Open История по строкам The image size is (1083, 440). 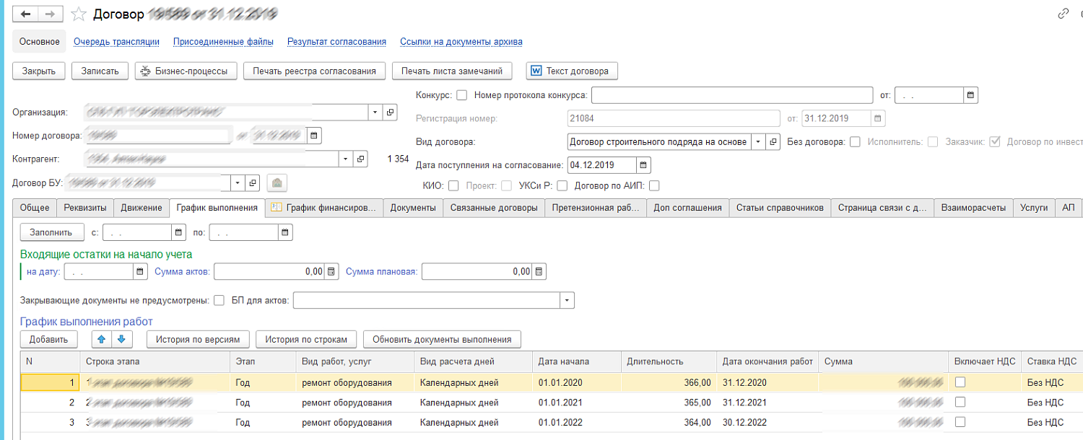pos(307,339)
